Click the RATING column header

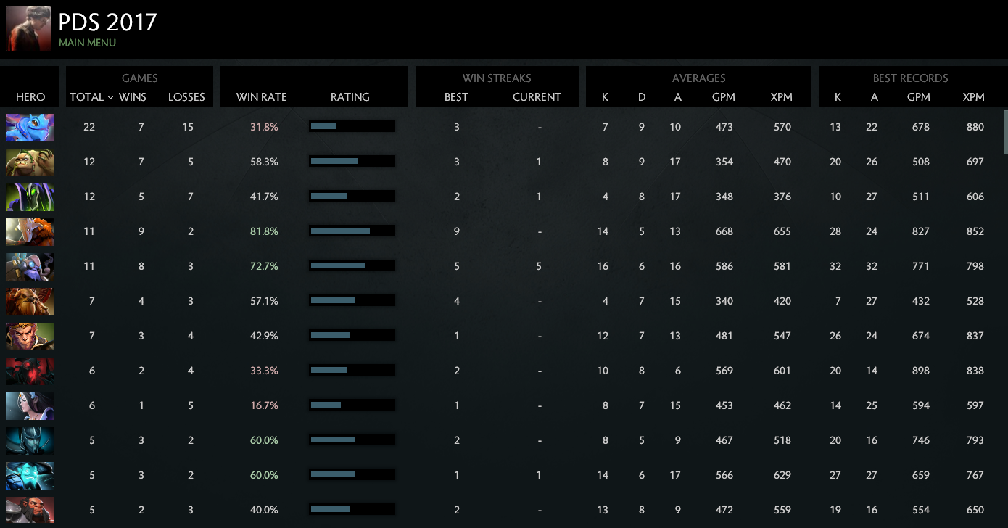pos(350,97)
